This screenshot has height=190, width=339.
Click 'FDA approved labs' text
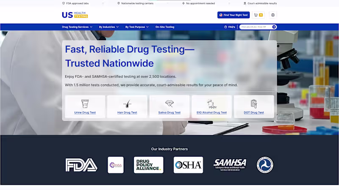pos(78,3)
